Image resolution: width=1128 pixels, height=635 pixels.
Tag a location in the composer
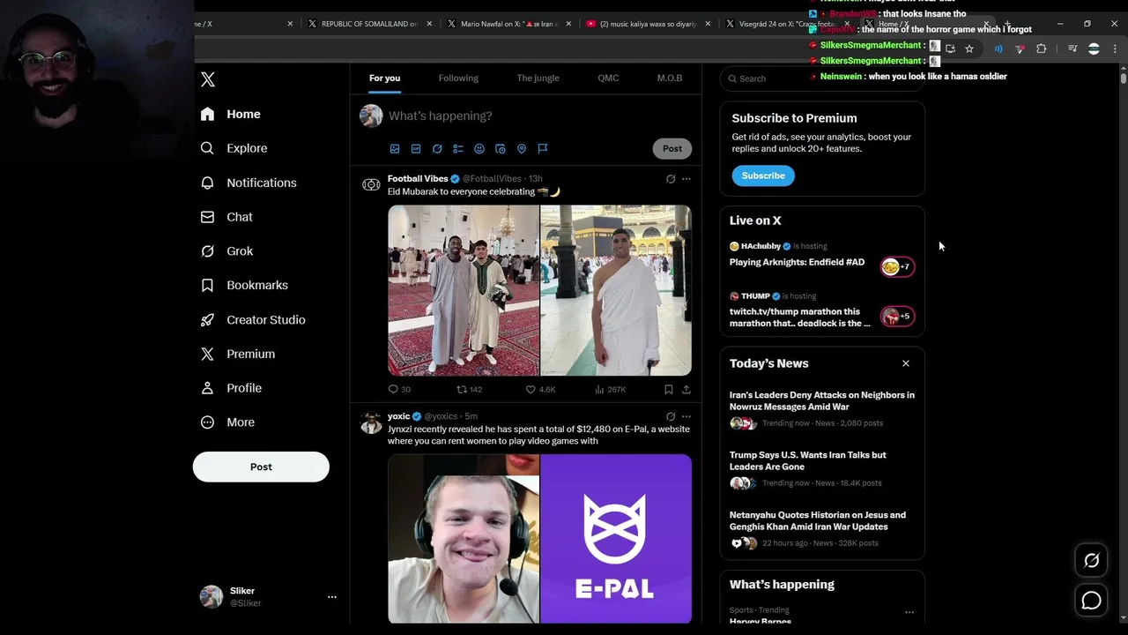tap(522, 149)
